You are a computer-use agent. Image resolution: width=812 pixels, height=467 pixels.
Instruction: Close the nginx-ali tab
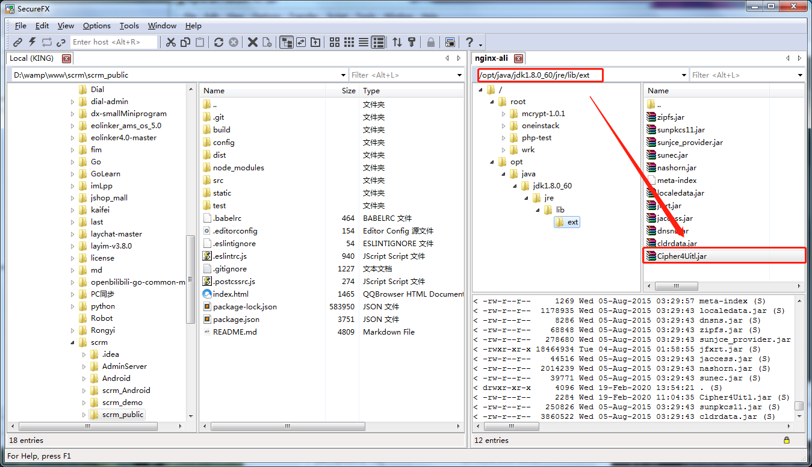point(519,58)
